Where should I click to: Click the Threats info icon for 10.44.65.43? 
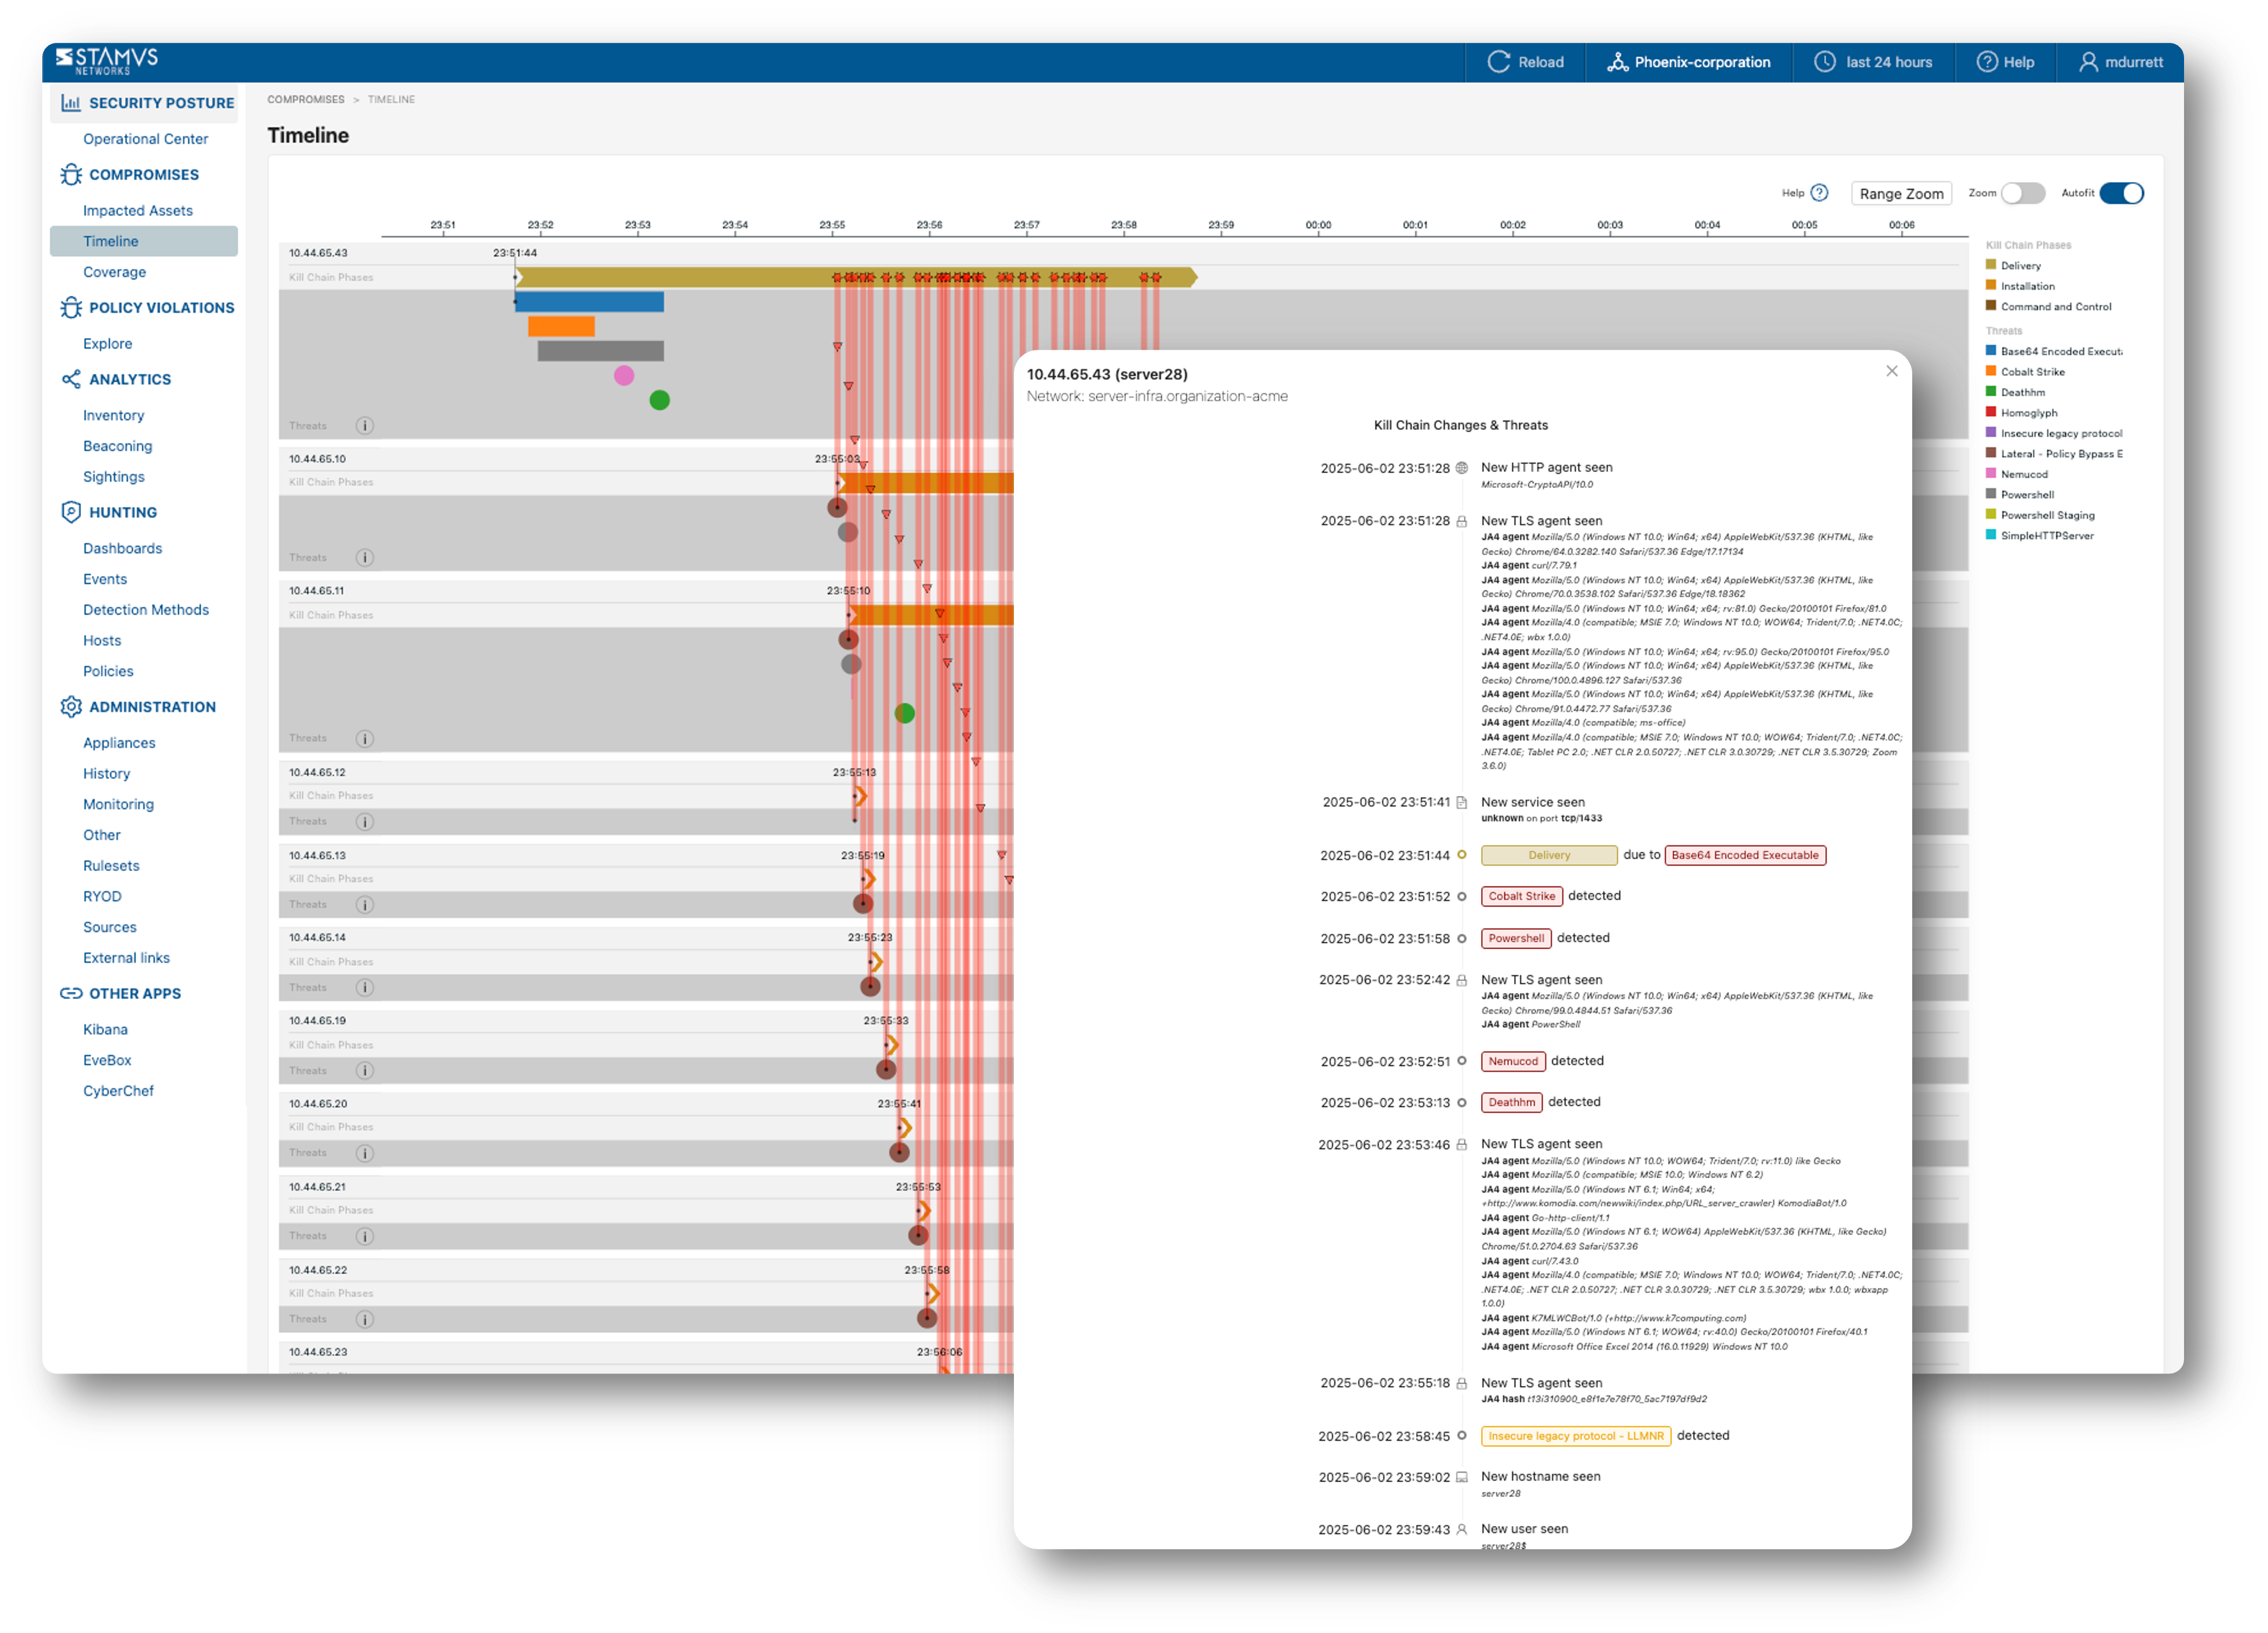365,426
